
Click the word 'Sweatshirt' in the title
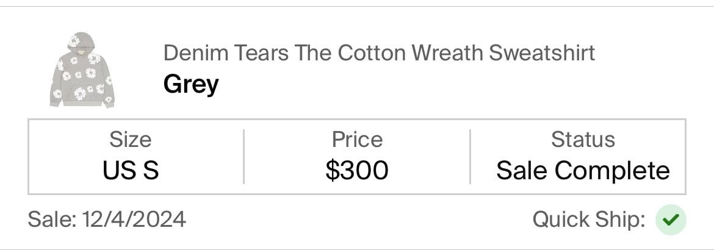542,53
